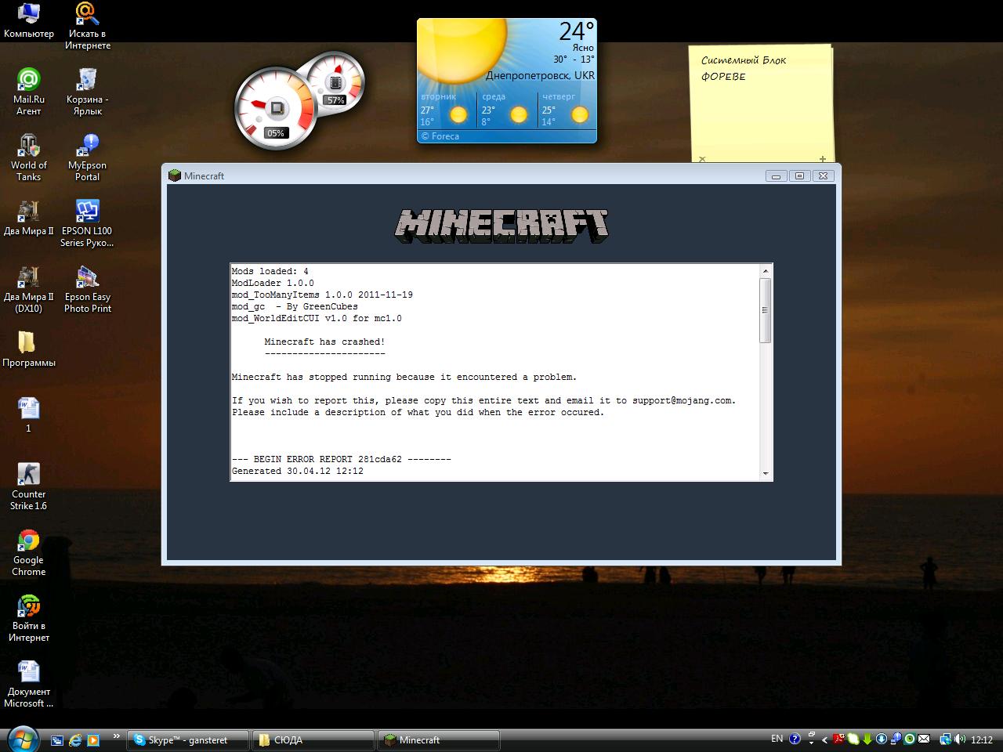Maximize the Minecraft window
This screenshot has width=1003, height=752.
799,175
